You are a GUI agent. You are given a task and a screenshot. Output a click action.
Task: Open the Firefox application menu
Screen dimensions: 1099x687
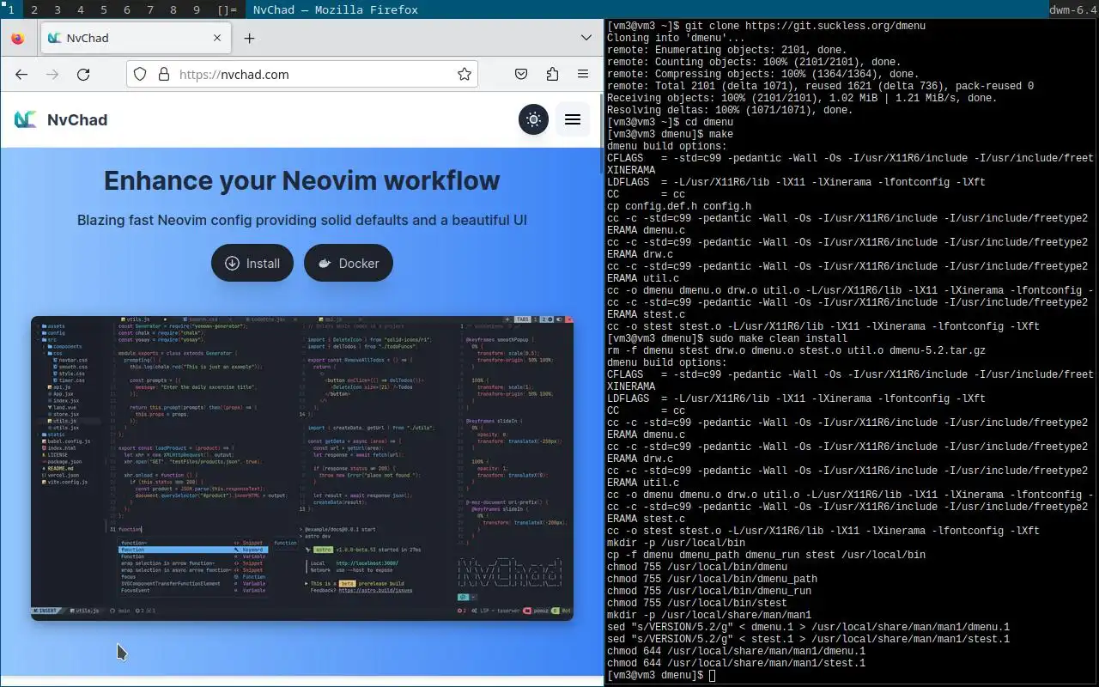(583, 74)
